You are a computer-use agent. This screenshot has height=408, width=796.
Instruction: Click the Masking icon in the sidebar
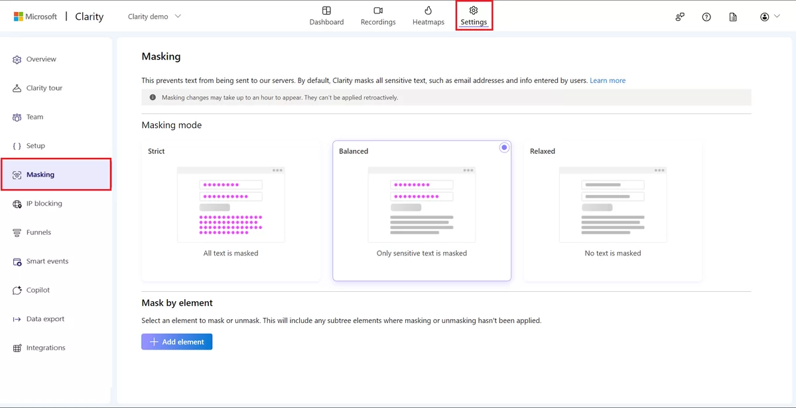(x=17, y=175)
